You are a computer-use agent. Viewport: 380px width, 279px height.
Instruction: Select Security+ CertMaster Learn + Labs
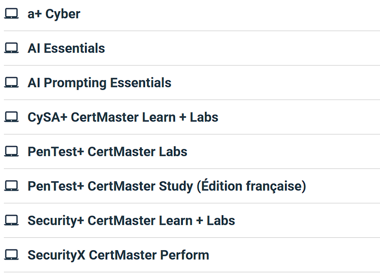(x=131, y=221)
